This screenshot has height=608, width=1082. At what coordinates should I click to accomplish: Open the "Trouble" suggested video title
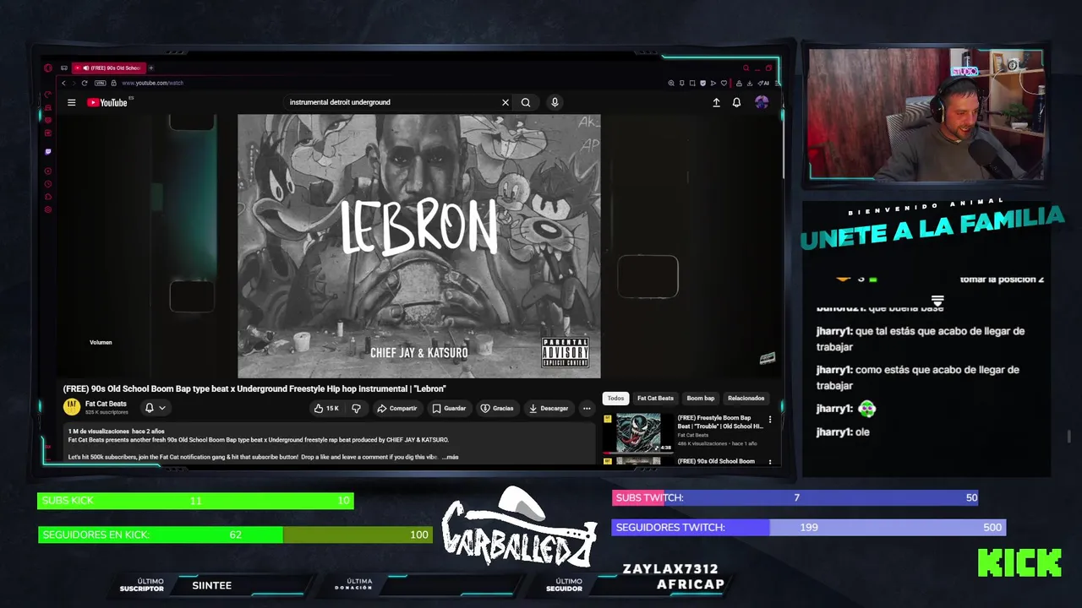[719, 422]
